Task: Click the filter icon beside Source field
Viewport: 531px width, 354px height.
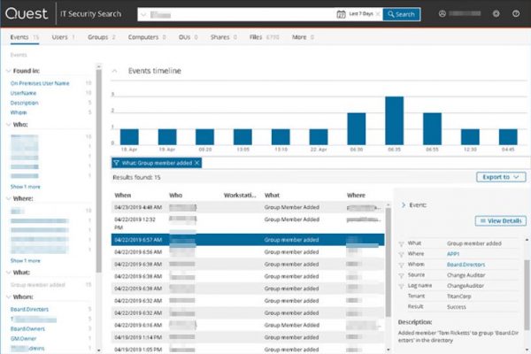Action: 403,275
